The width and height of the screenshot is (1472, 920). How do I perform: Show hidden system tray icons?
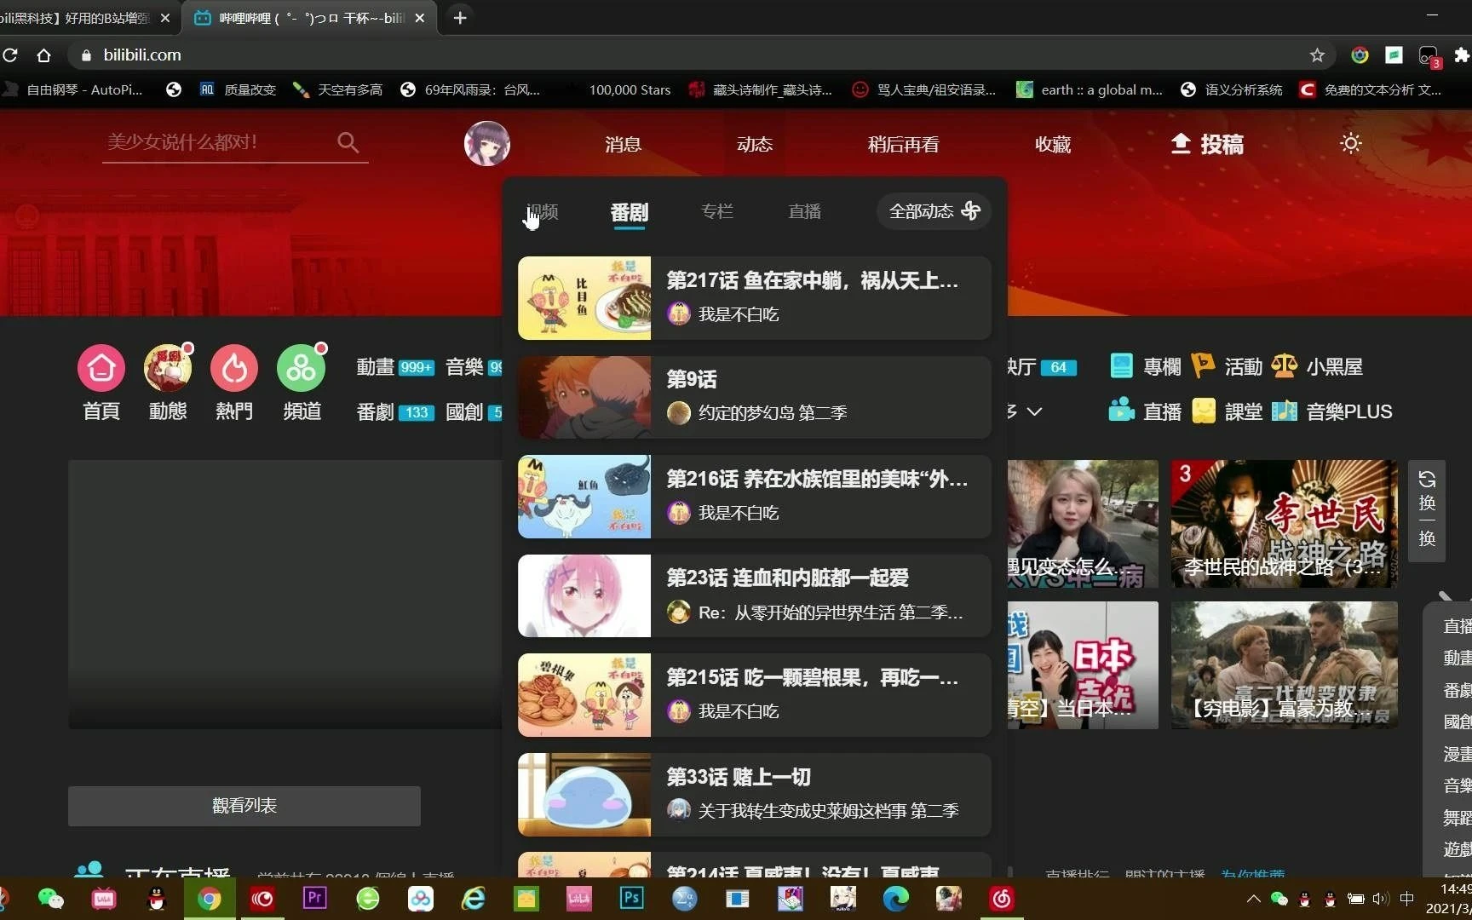click(1253, 899)
